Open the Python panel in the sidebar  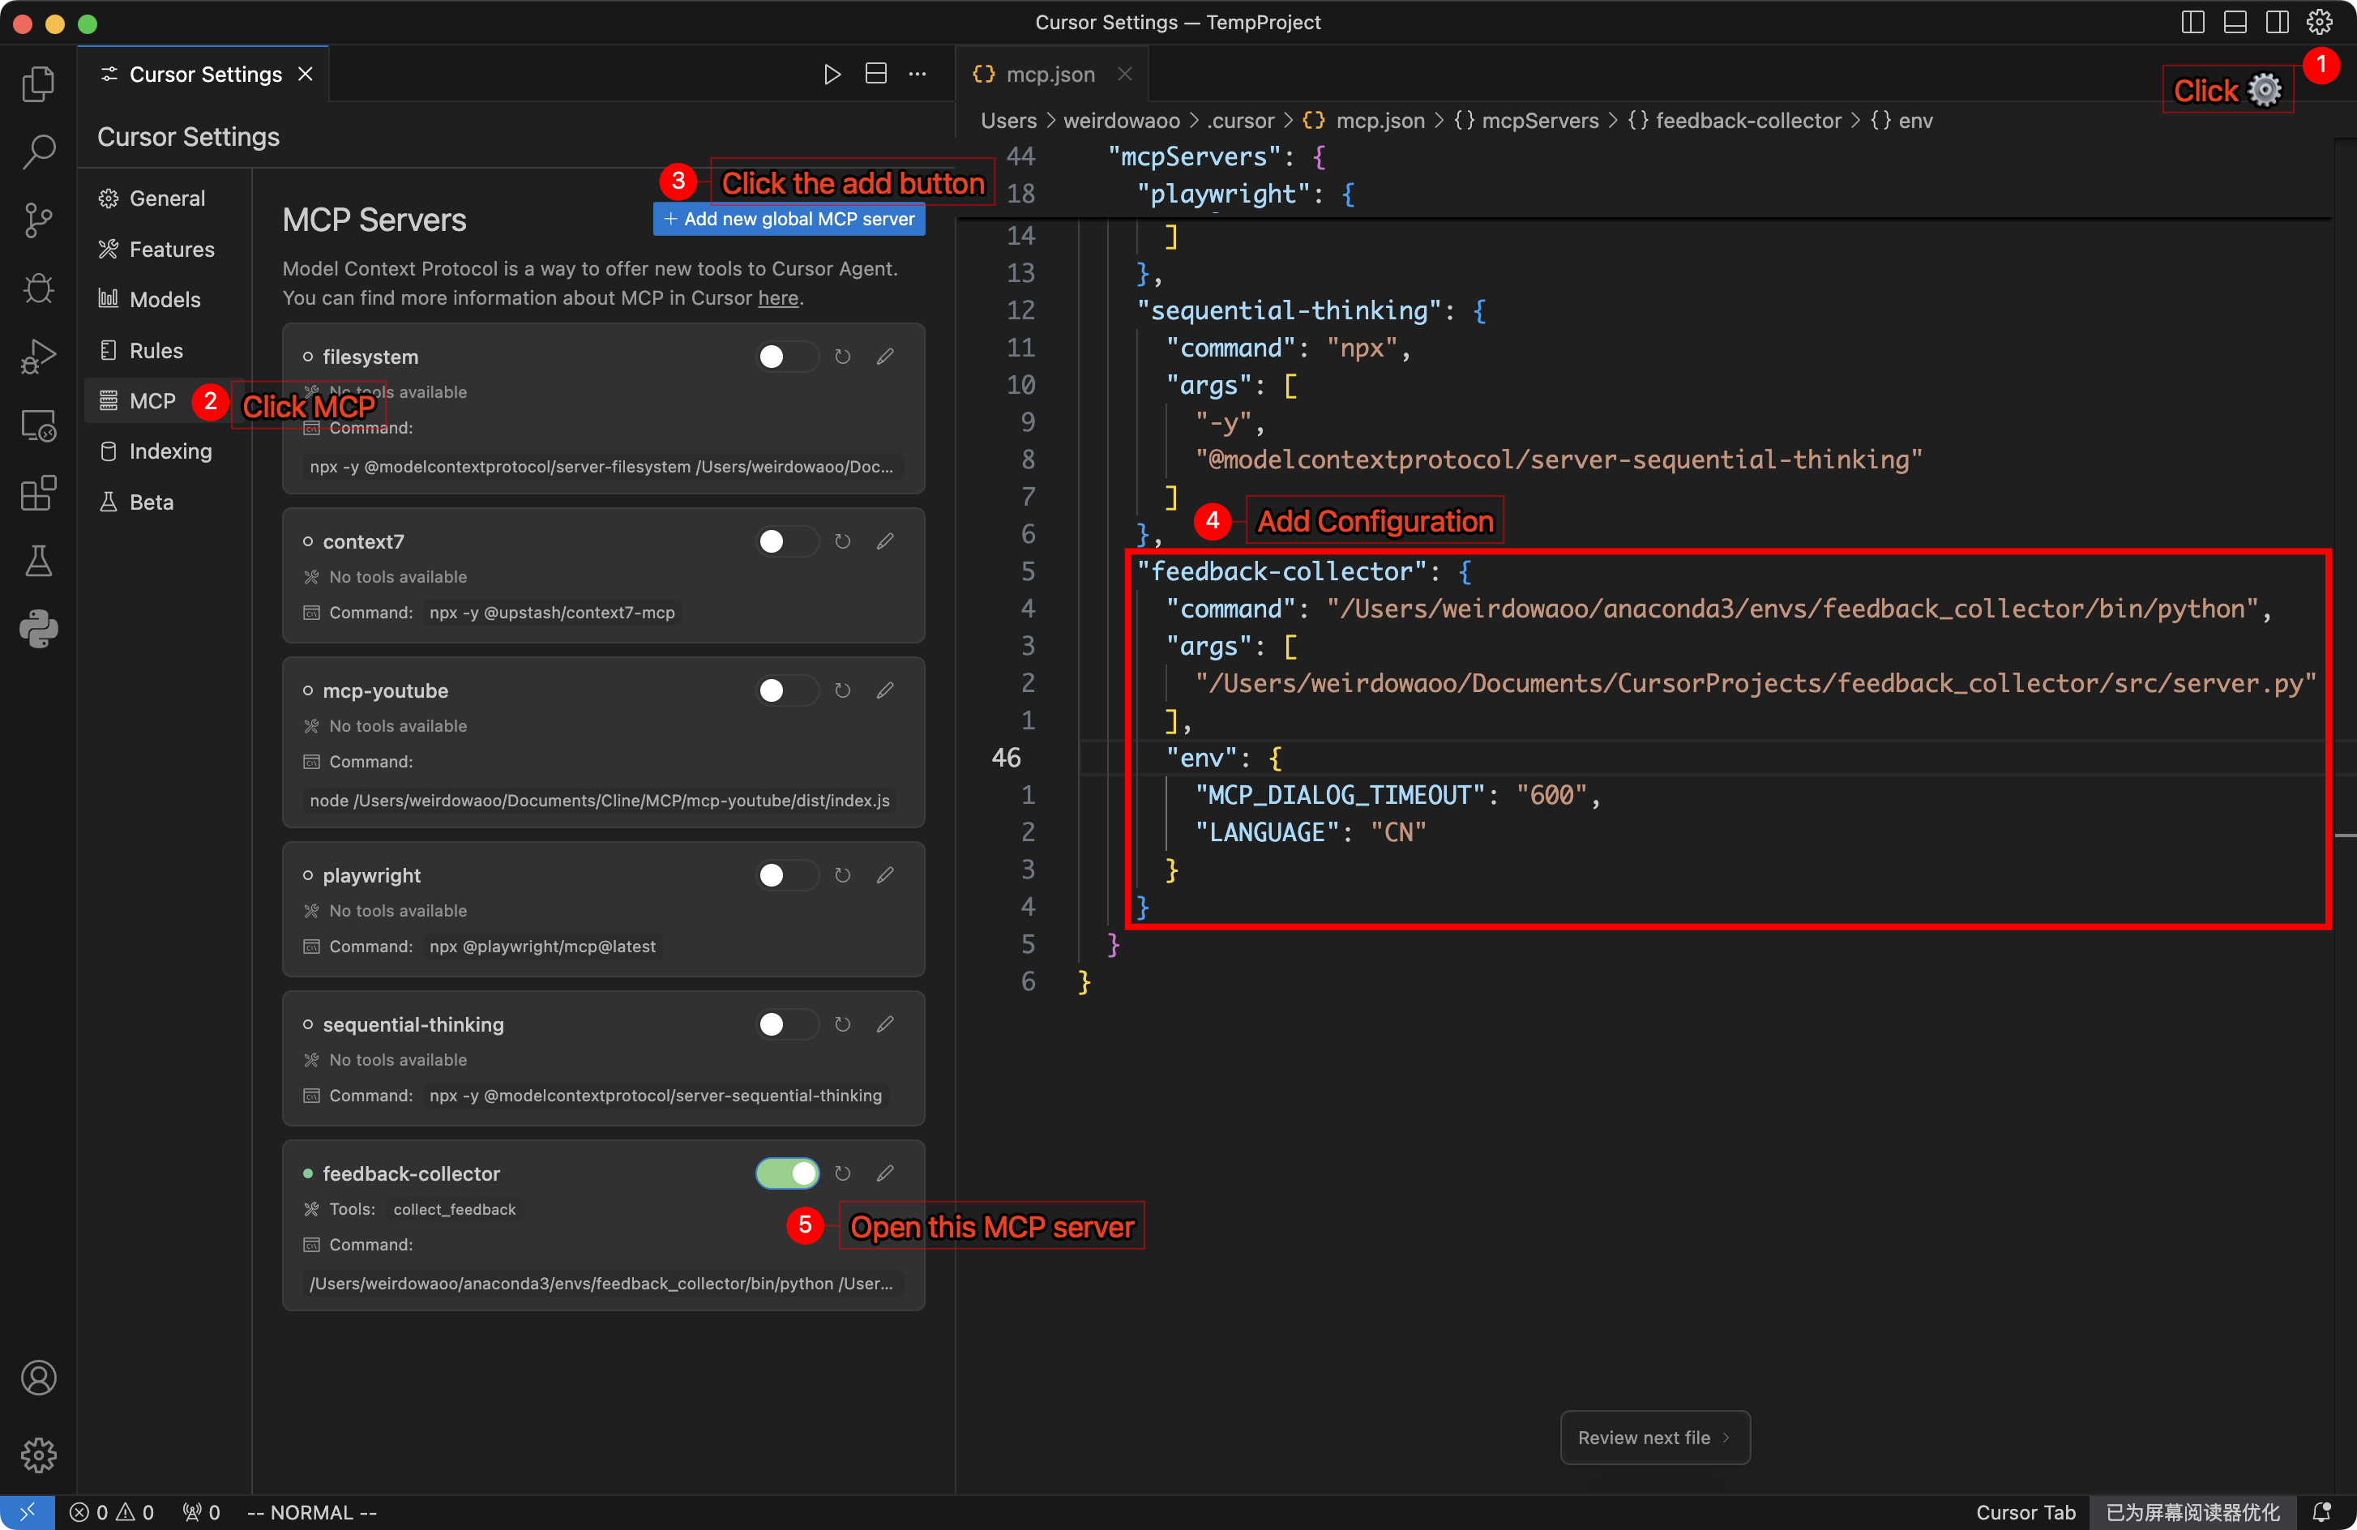coord(39,629)
